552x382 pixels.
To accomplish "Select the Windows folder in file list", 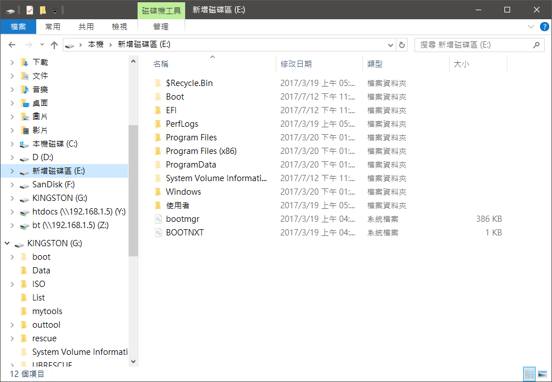I will tap(183, 192).
